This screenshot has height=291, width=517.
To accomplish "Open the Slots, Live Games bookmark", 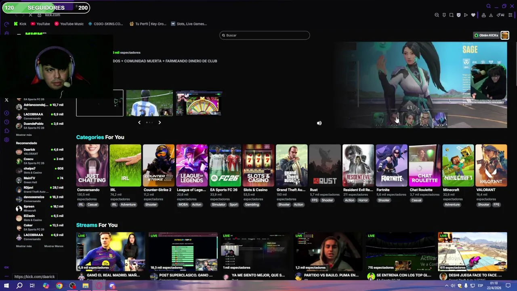I will click(x=189, y=24).
